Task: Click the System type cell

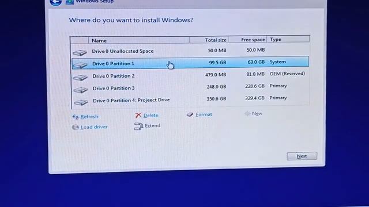Action: tap(278, 62)
